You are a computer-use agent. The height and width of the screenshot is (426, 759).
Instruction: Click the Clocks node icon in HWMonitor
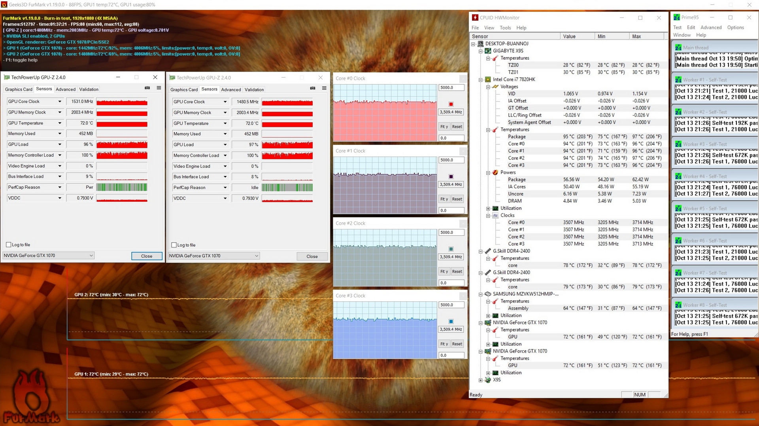[x=495, y=216]
